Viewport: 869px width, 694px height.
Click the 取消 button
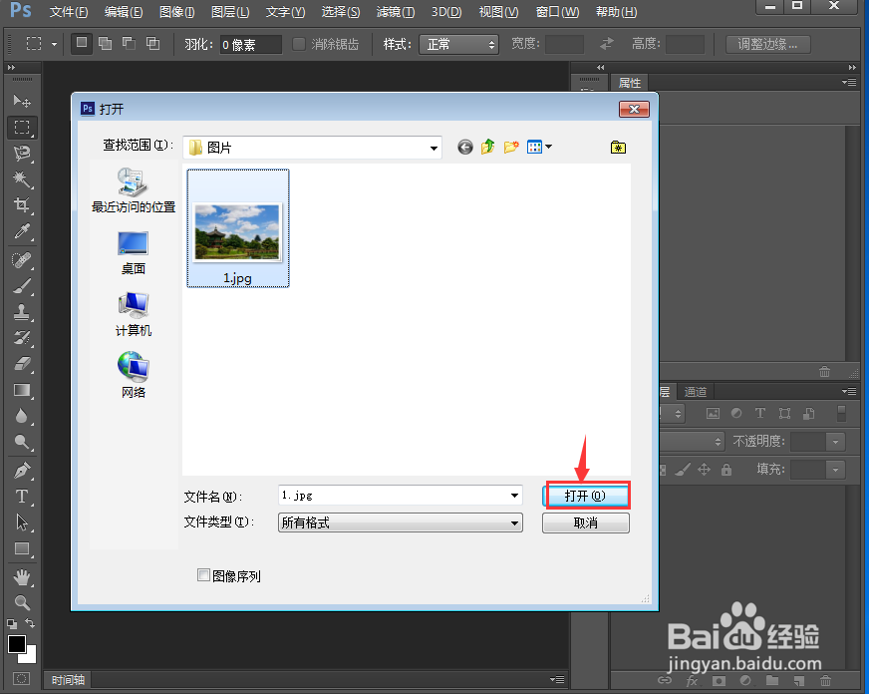(x=586, y=522)
